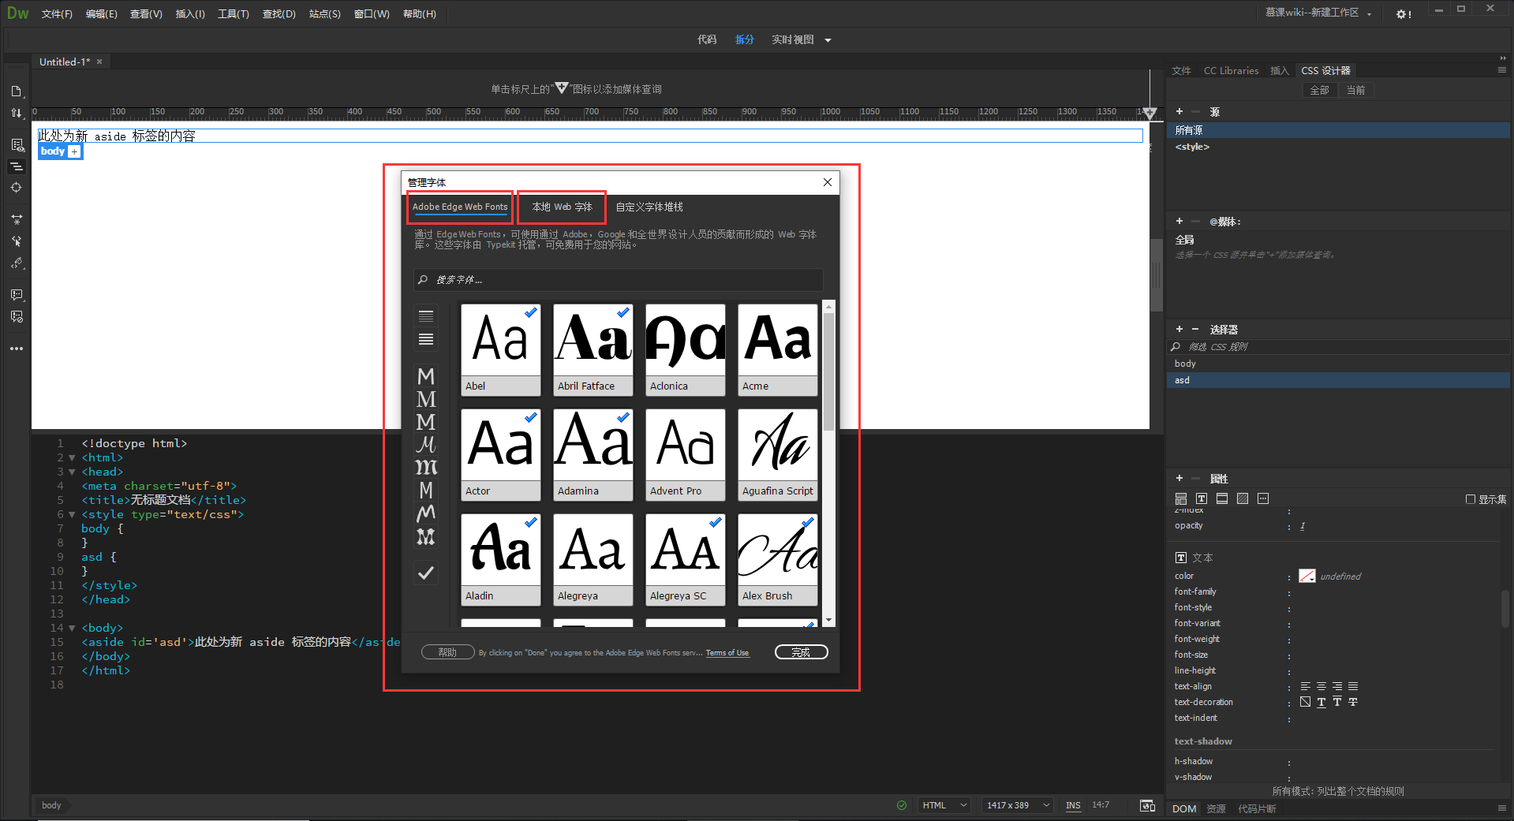Toggle filter for fonts with many paragraphs
1514x821 pixels.
(426, 339)
